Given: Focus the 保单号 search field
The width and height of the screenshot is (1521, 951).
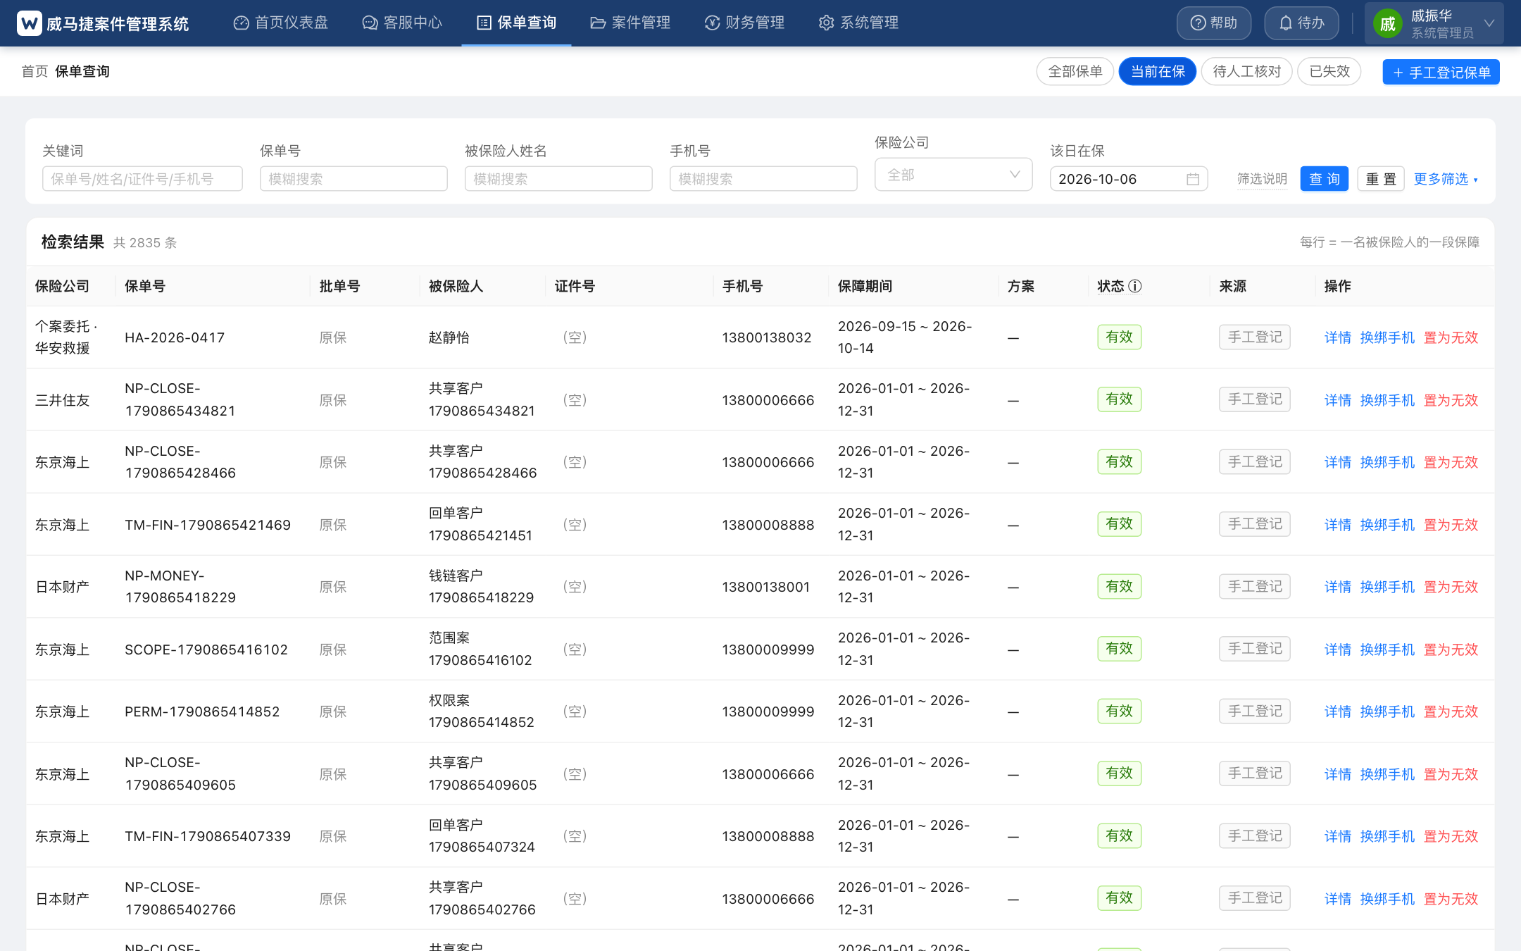Looking at the screenshot, I should pyautogui.click(x=353, y=179).
